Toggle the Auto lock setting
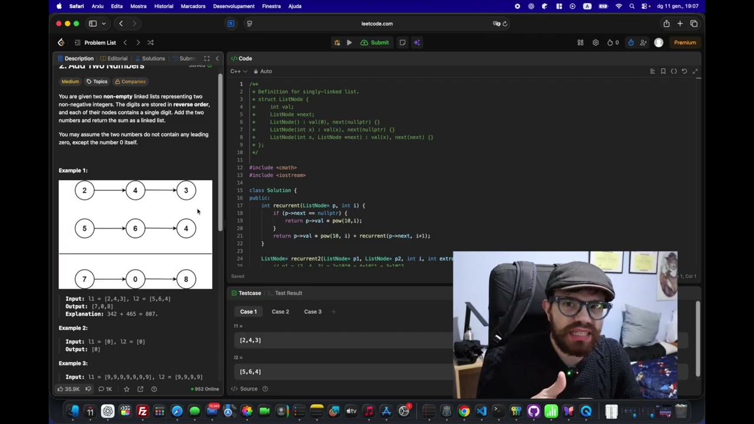The height and width of the screenshot is (424, 754). coord(262,71)
